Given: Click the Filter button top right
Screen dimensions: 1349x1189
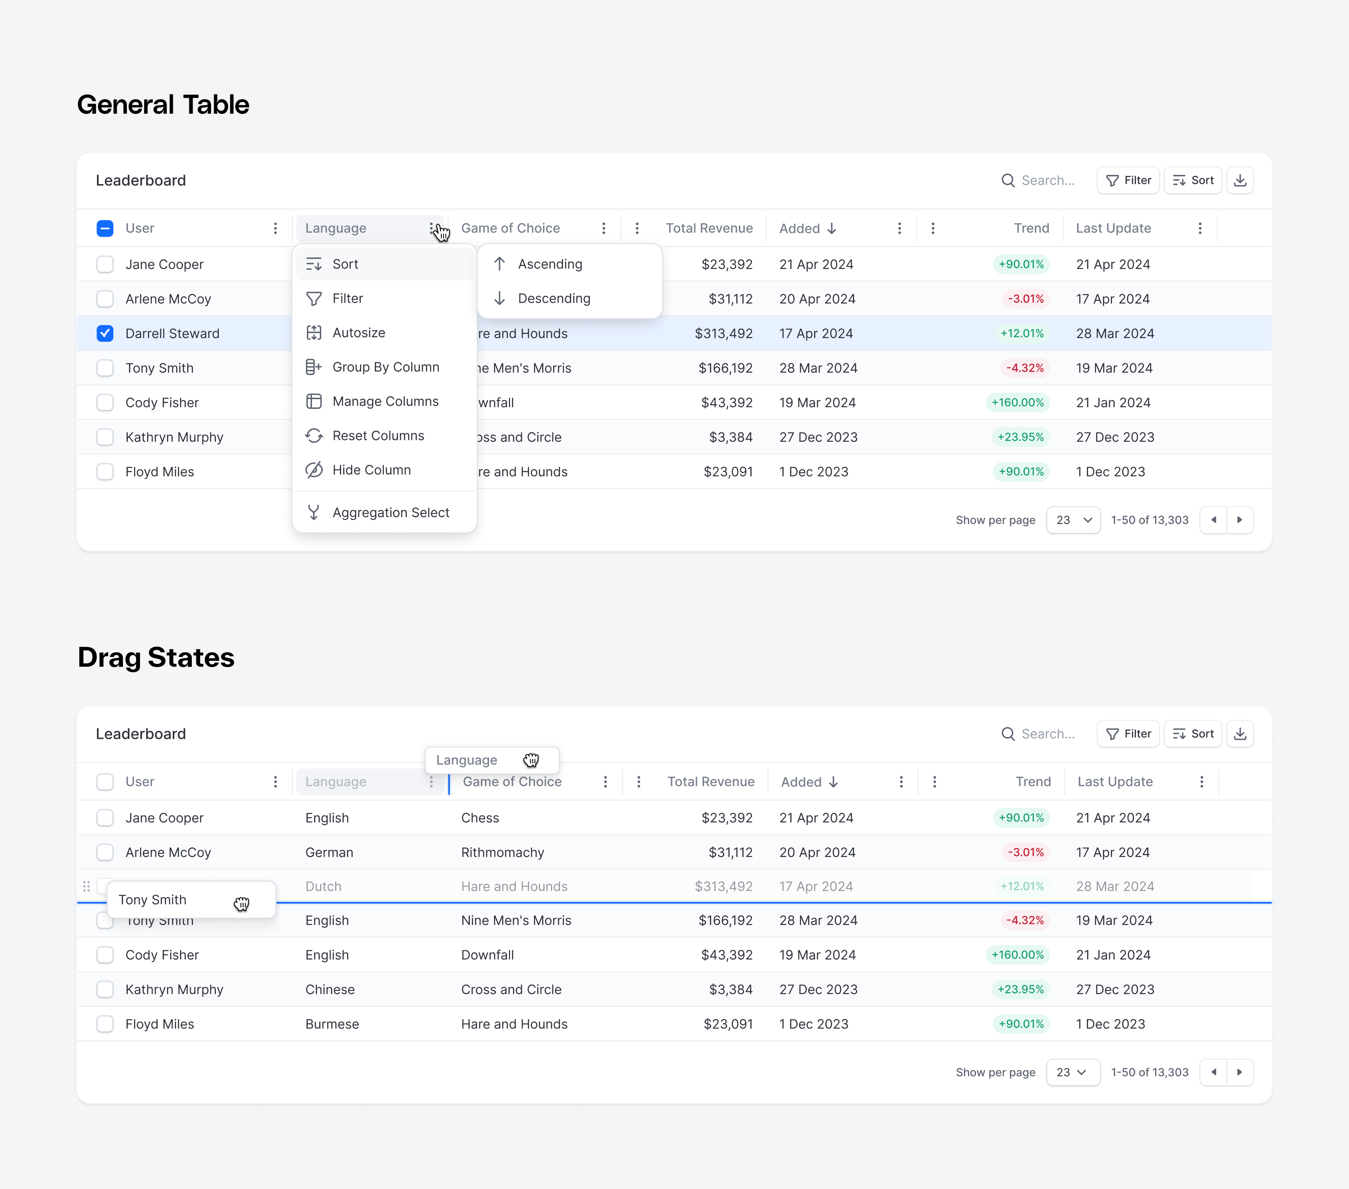Looking at the screenshot, I should pyautogui.click(x=1128, y=180).
